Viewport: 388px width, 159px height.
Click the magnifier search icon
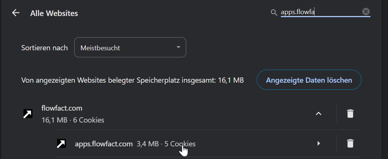pos(274,13)
